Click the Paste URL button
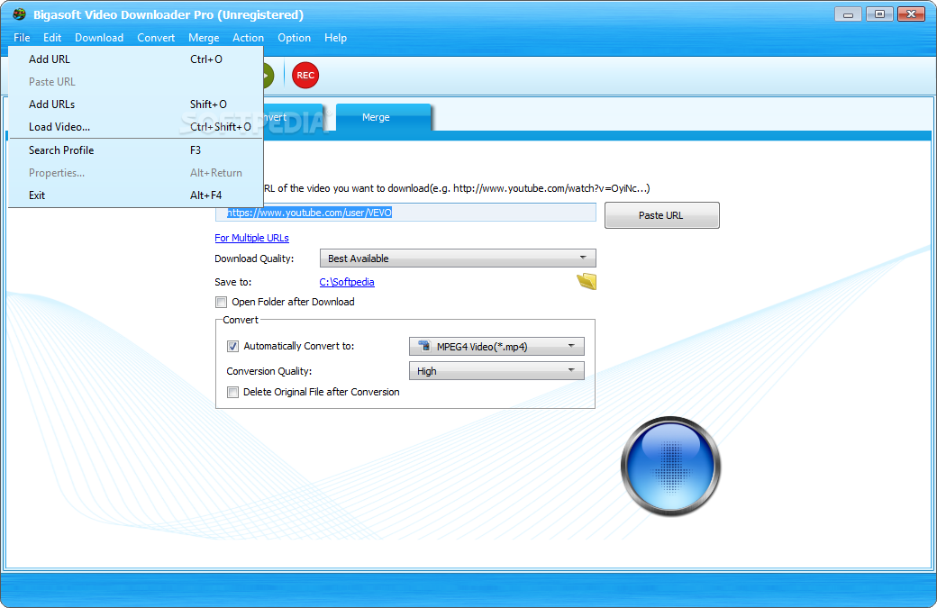 (661, 215)
